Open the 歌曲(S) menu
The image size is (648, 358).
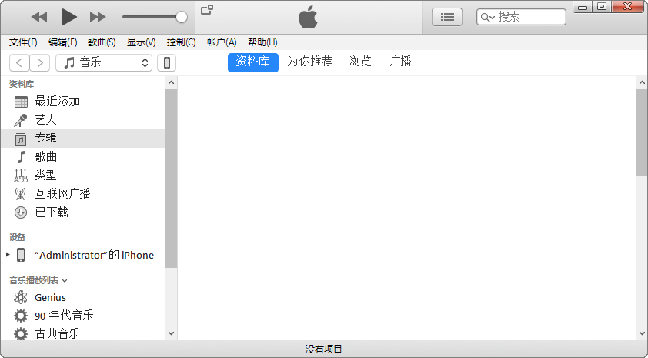pos(102,42)
